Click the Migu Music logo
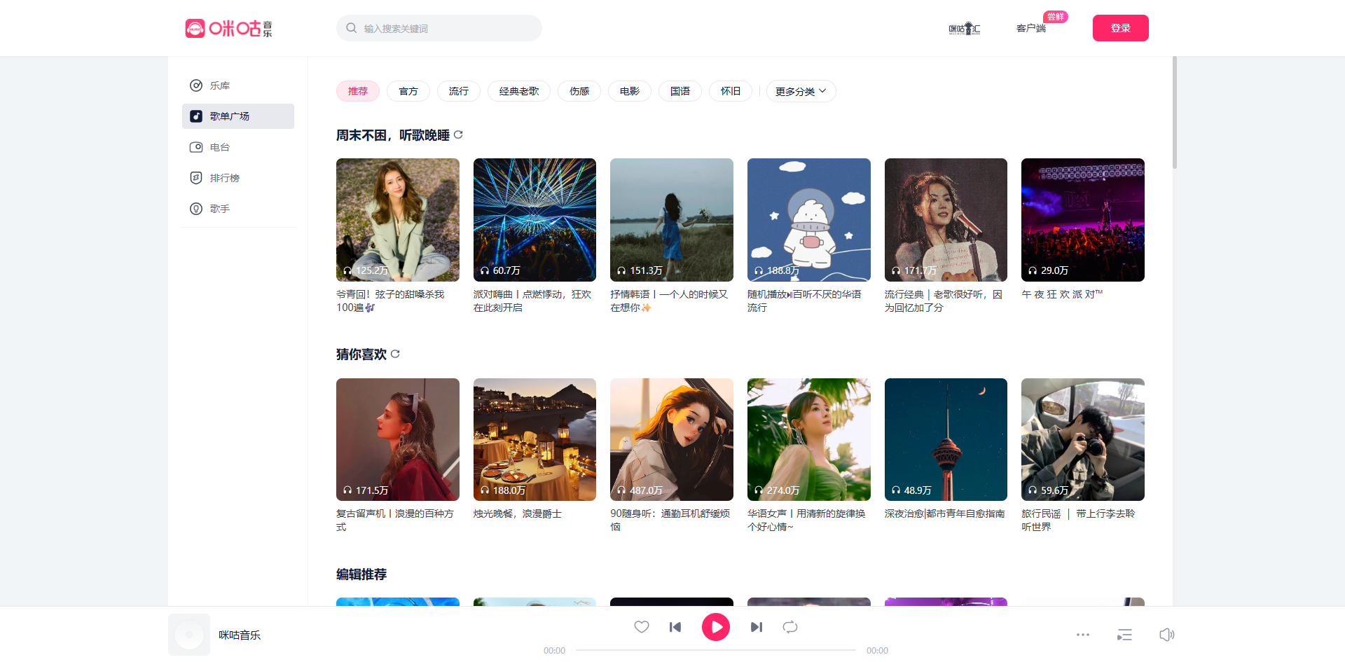The image size is (1345, 662). click(228, 28)
